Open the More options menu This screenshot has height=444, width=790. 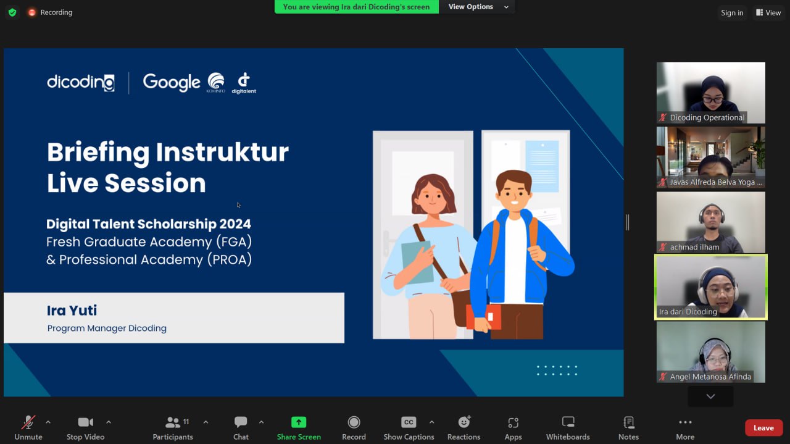click(x=685, y=428)
